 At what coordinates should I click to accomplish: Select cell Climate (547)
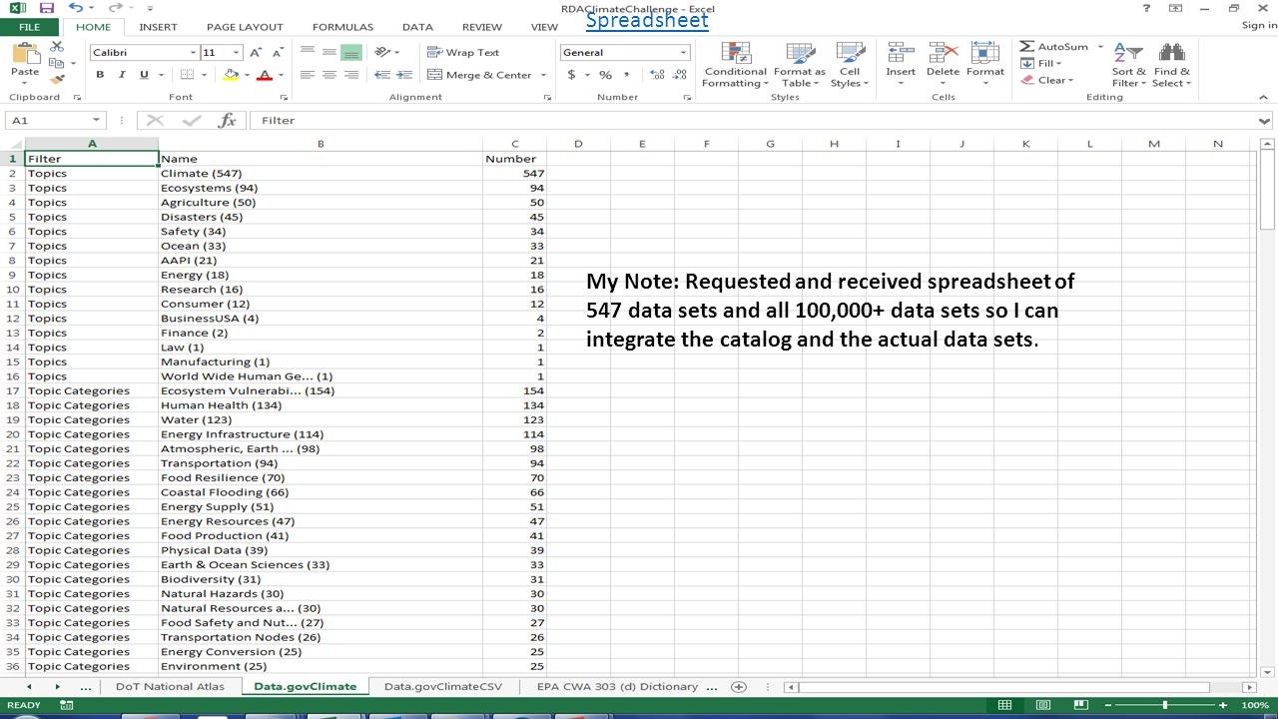coord(320,174)
